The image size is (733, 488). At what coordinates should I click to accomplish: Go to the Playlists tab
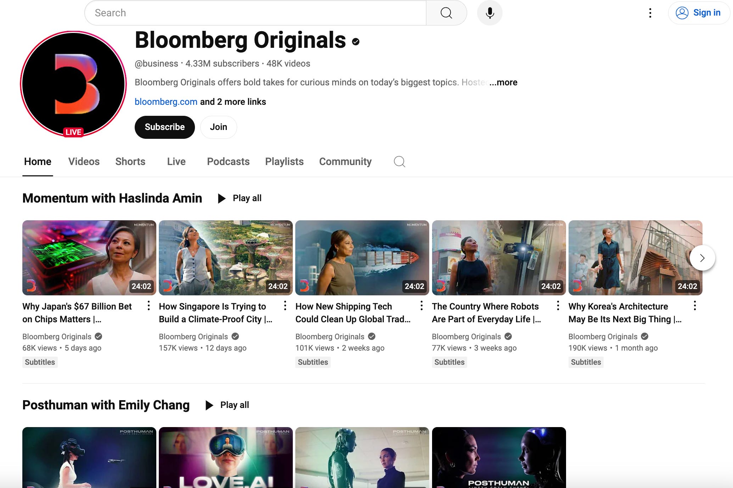tap(284, 162)
